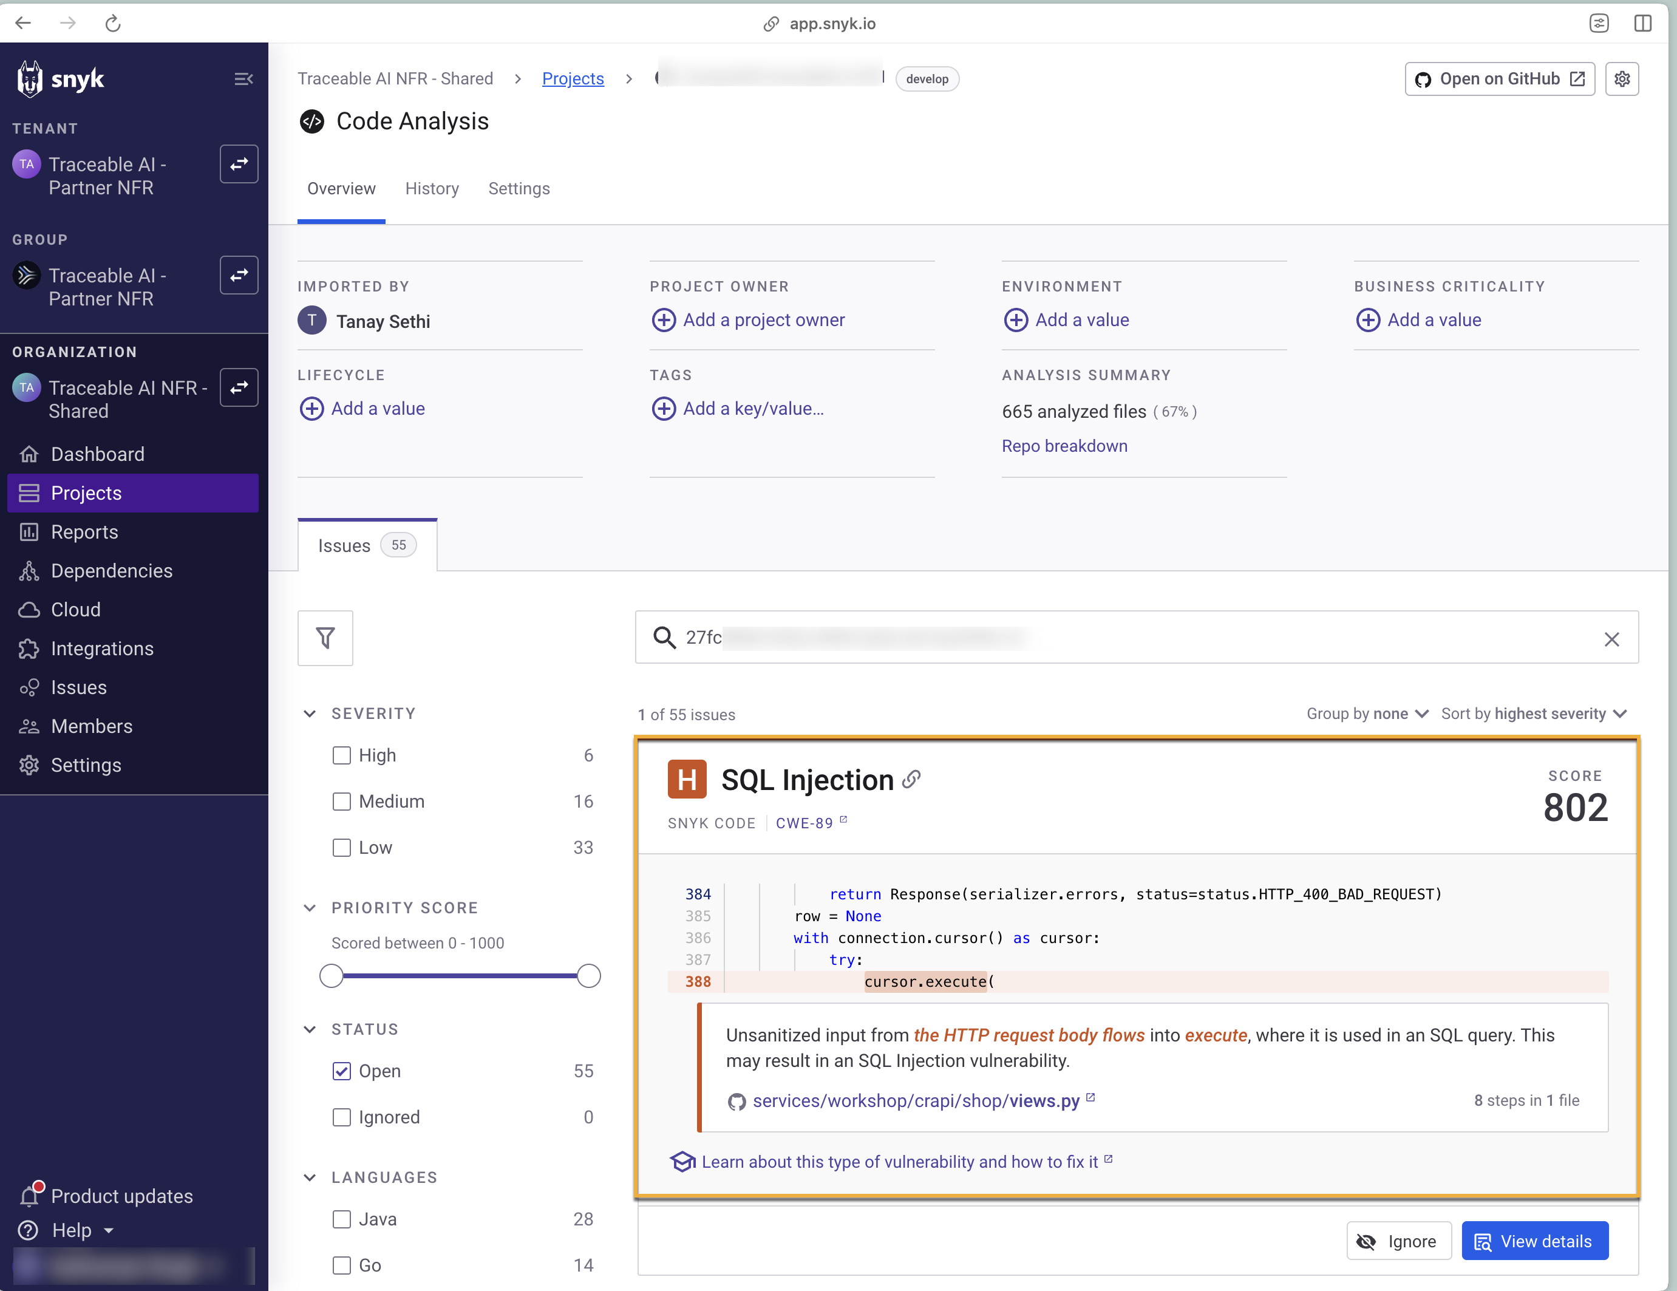Viewport: 1677px width, 1291px height.
Task: Click the Integrations puzzle icon
Action: click(x=29, y=649)
